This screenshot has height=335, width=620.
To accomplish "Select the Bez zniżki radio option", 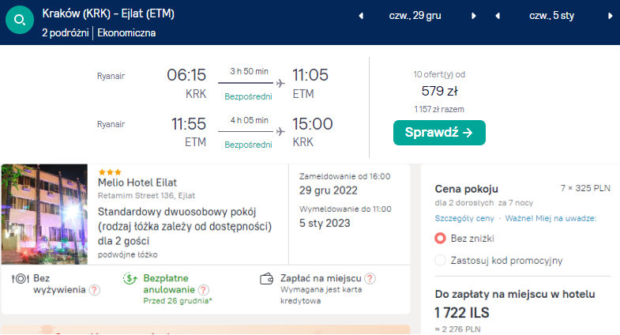I will tap(441, 238).
